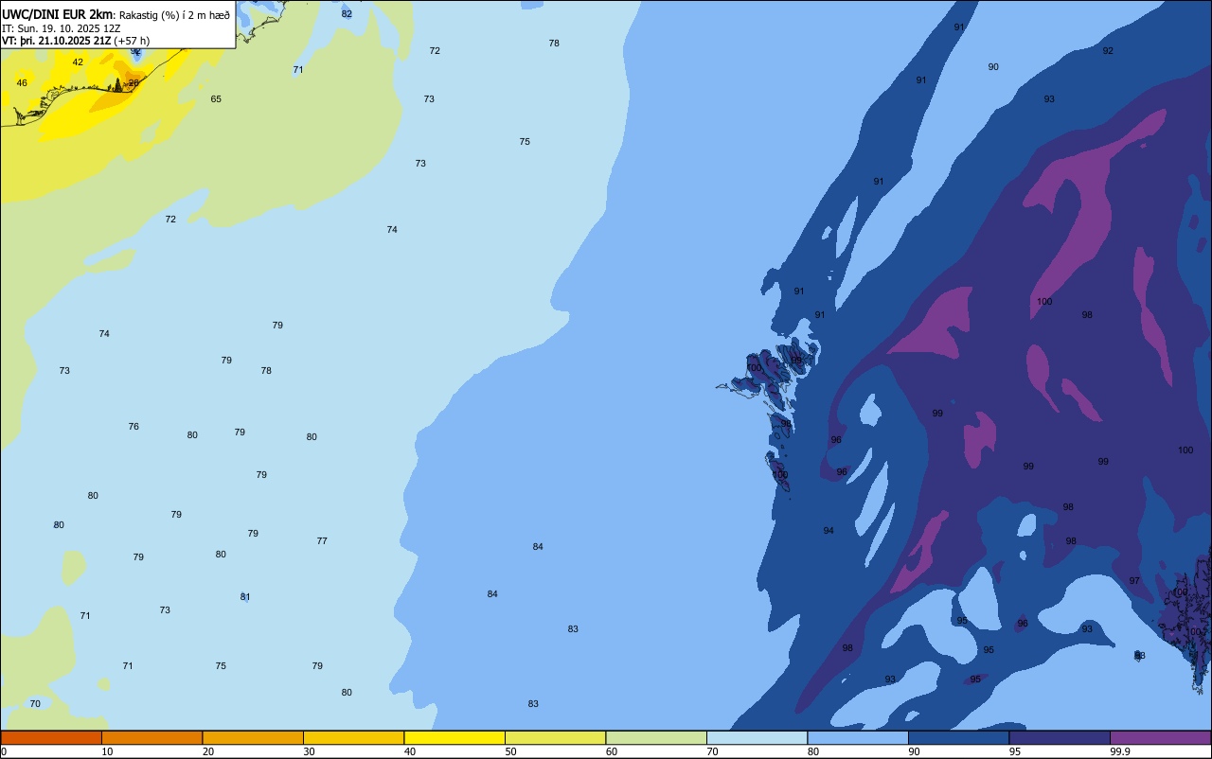Viewport: 1212px width, 759px height.
Task: Click the 90–95 dark blue legend swatch
Action: (x=958, y=737)
